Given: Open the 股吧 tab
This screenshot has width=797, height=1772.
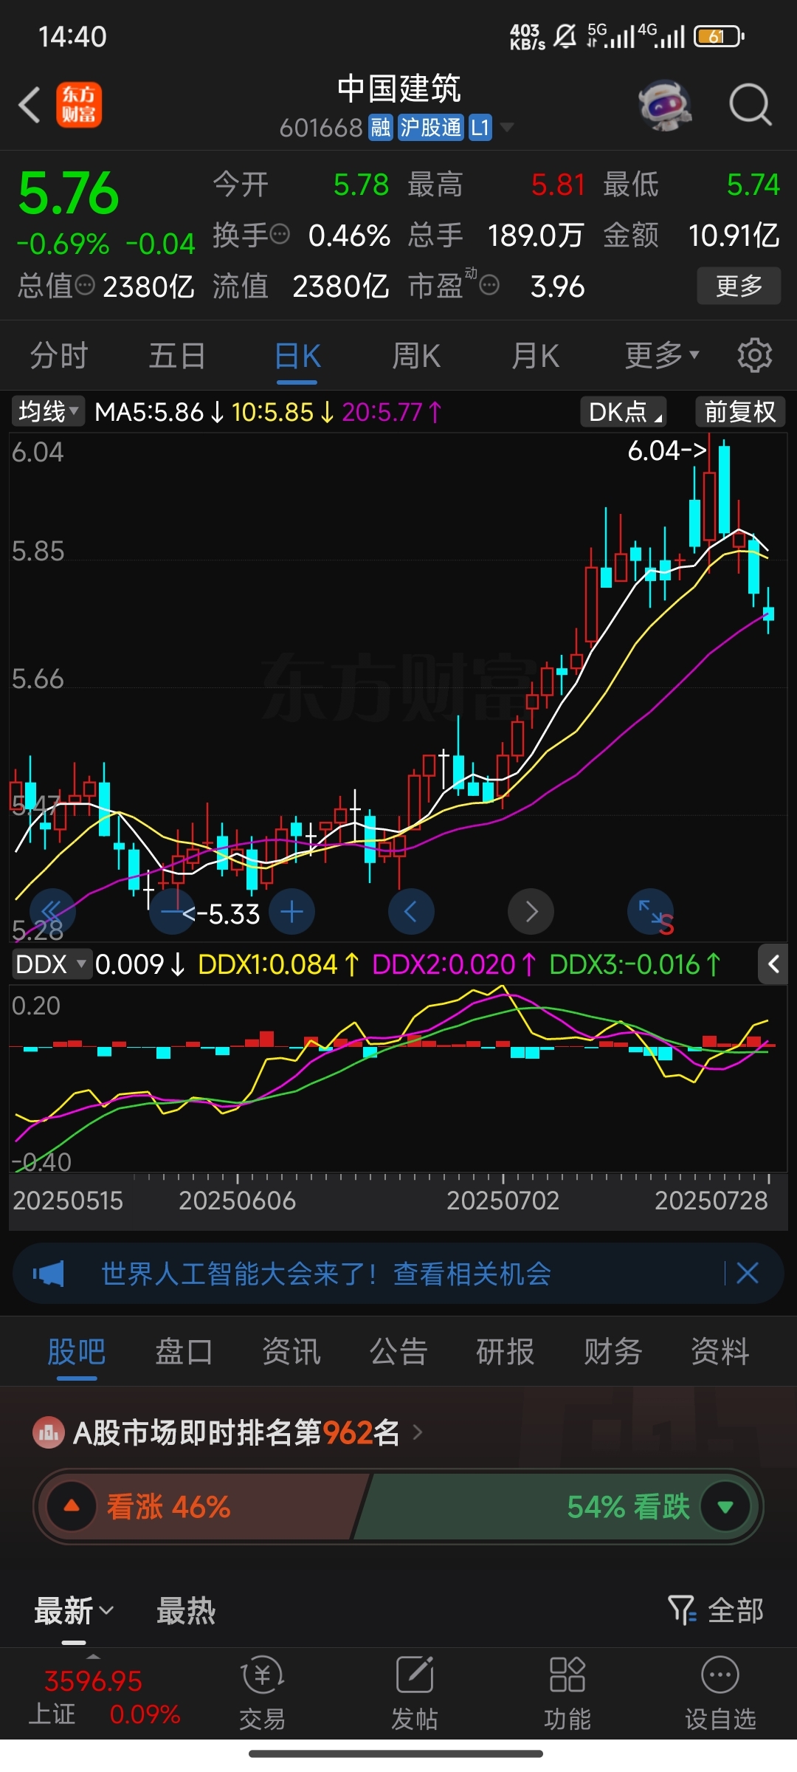Looking at the screenshot, I should click(77, 1352).
